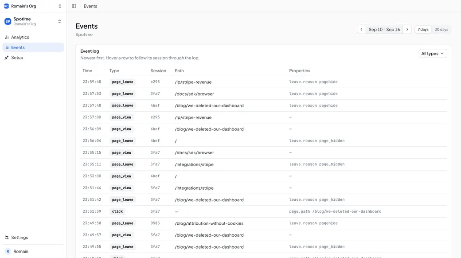
Task: Open Setup in the sidebar
Action: pyautogui.click(x=33, y=58)
